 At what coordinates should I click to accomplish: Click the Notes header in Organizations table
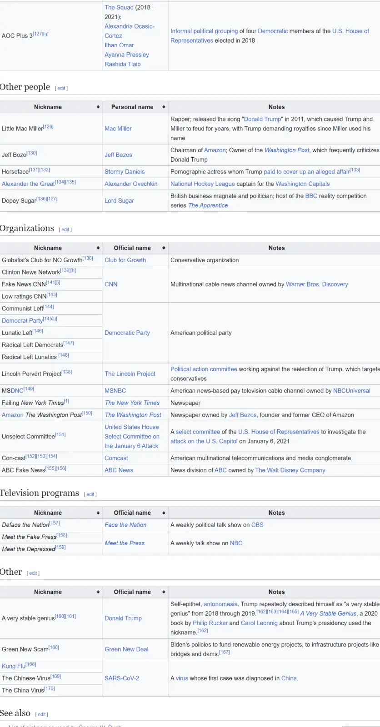(x=276, y=248)
